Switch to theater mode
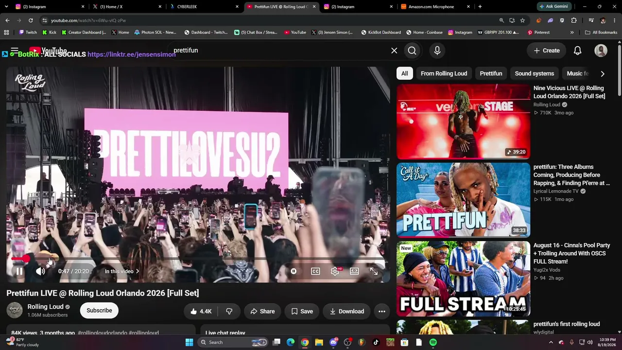 (354, 271)
